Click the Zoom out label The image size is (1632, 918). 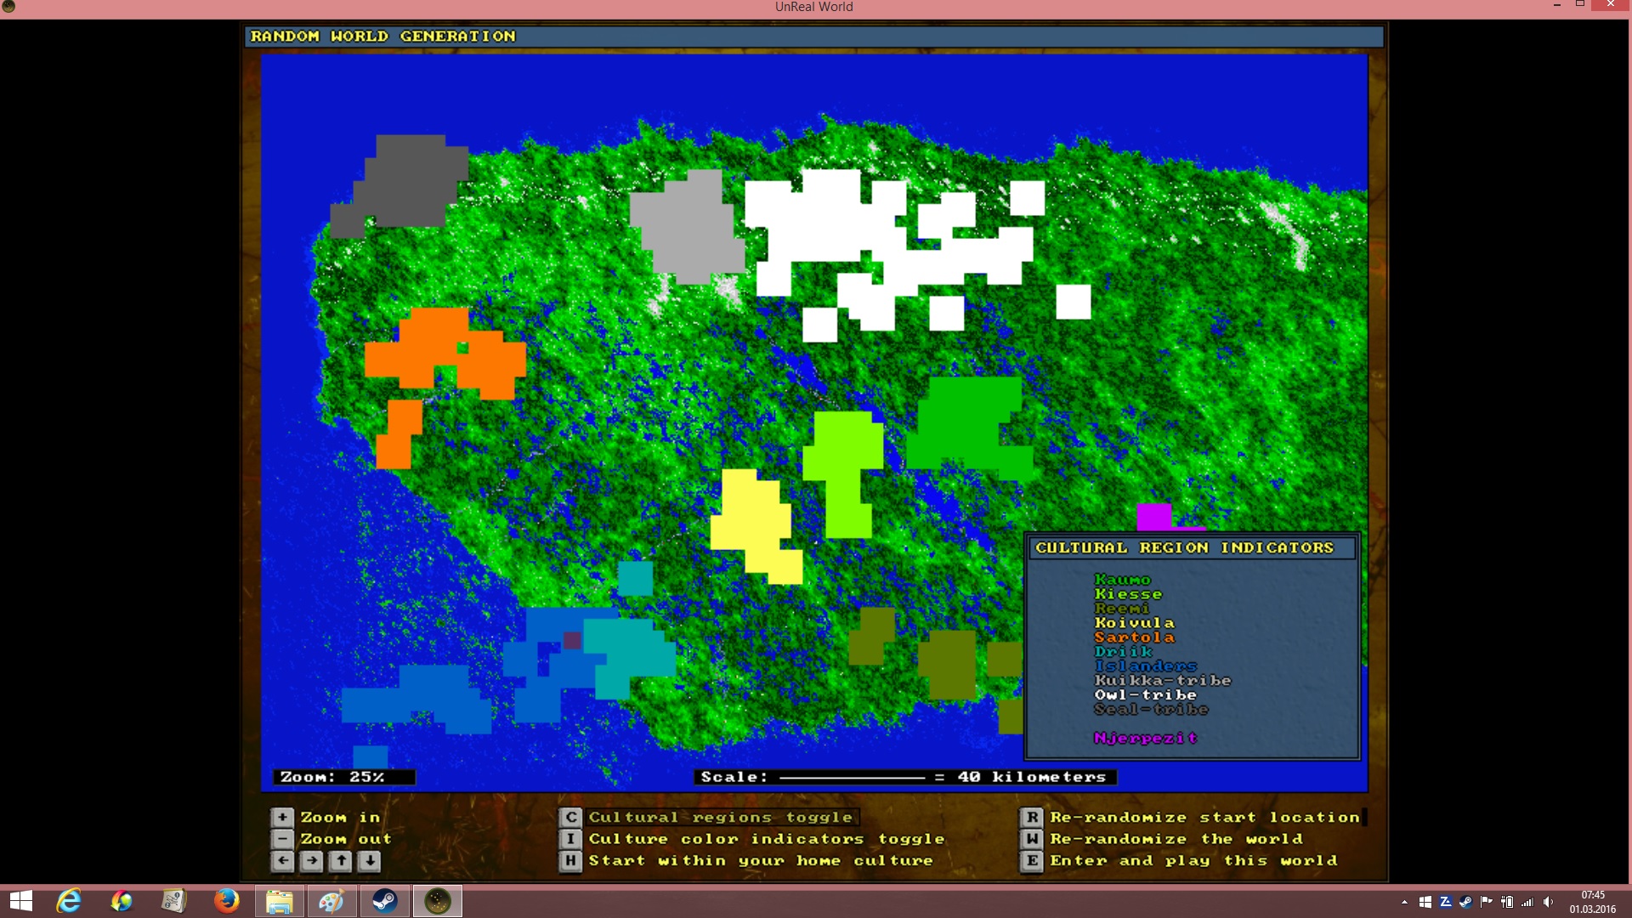click(346, 839)
